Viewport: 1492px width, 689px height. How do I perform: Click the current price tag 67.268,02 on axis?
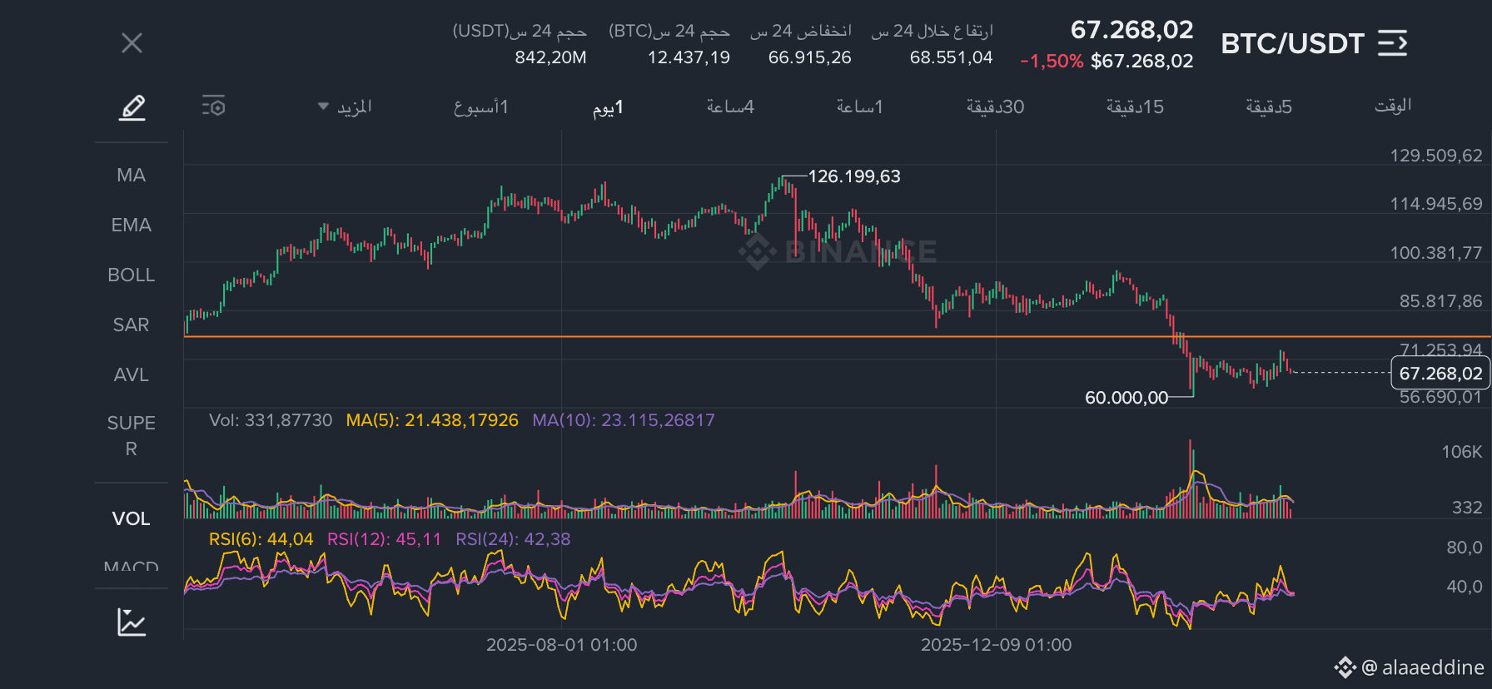1440,374
